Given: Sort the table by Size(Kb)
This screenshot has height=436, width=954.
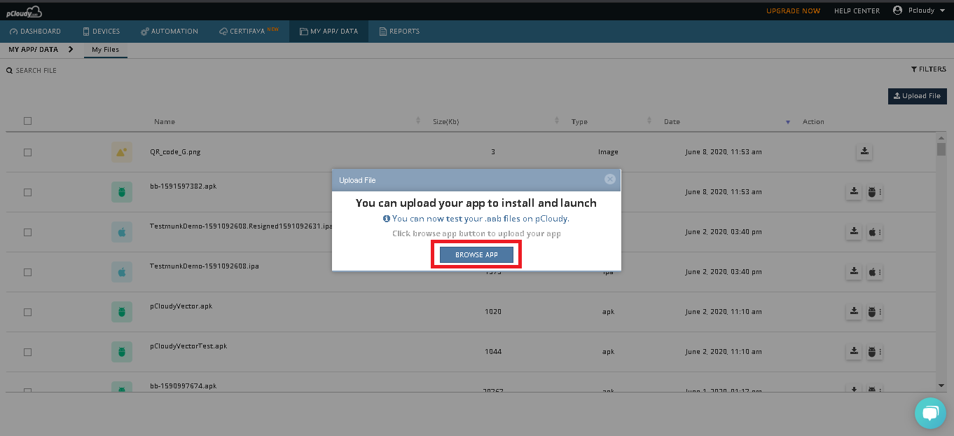Looking at the screenshot, I should pyautogui.click(x=557, y=121).
